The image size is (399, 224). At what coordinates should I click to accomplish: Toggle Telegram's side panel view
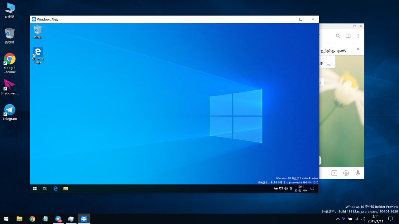pos(348,36)
